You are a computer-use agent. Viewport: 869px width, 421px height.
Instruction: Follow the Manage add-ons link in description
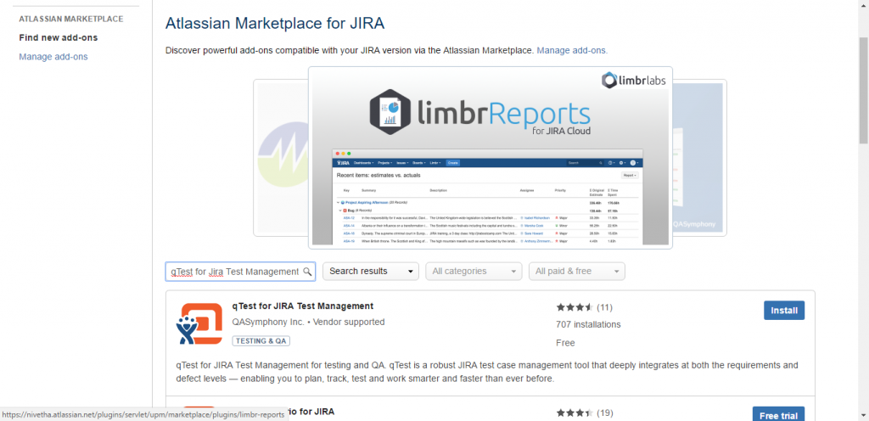pyautogui.click(x=571, y=50)
